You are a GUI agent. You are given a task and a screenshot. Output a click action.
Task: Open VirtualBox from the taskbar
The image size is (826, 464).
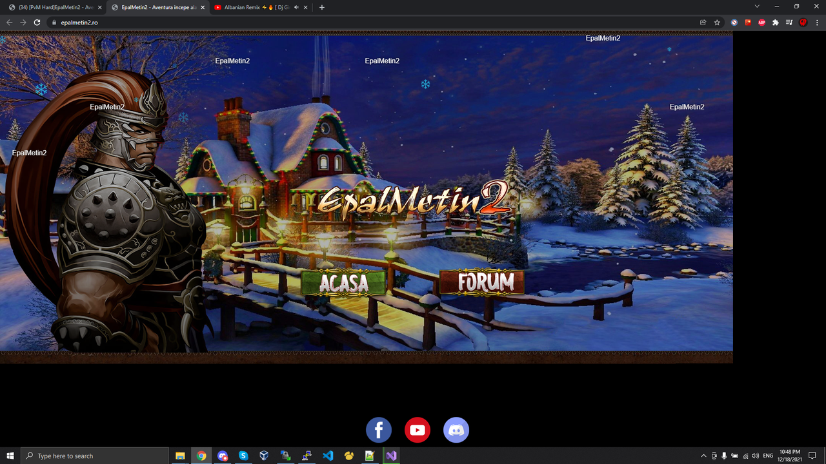(x=264, y=456)
